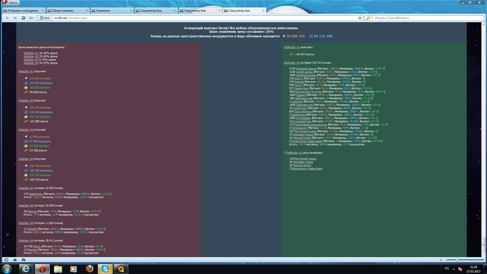Expand the closed tabs list arrow
Image resolution: width=487 pixels, height=274 pixels.
pyautogui.click(x=482, y=10)
